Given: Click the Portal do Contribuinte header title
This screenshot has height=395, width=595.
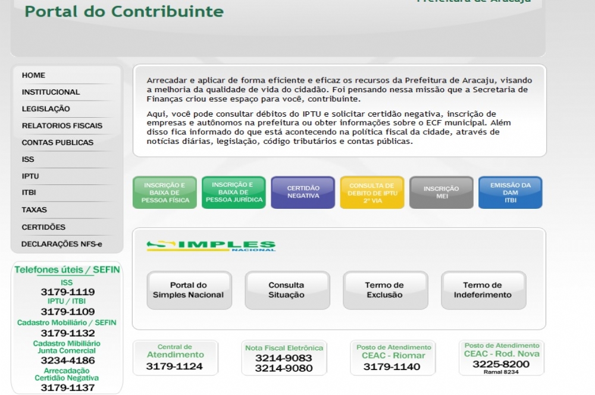Looking at the screenshot, I should (x=124, y=11).
